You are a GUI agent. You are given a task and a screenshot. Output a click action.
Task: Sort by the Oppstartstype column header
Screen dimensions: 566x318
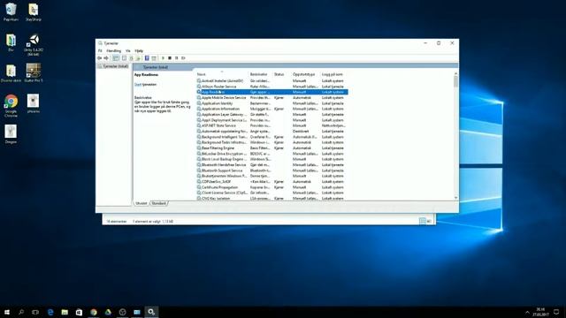click(x=305, y=74)
